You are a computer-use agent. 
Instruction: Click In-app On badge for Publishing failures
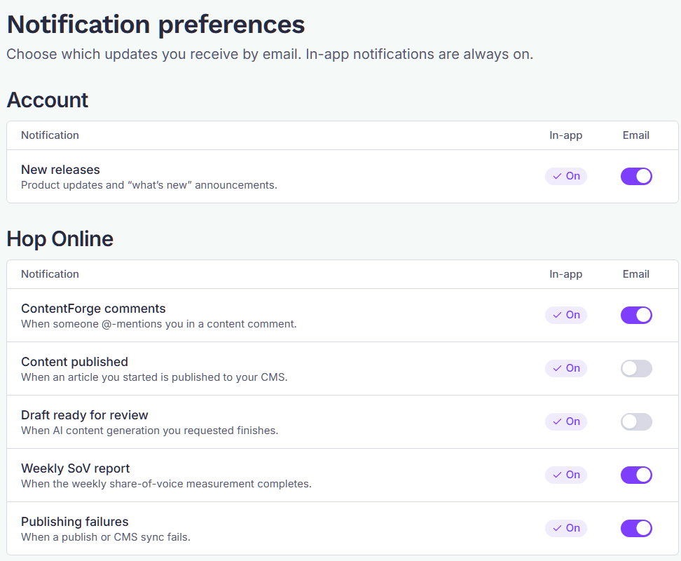pos(566,528)
